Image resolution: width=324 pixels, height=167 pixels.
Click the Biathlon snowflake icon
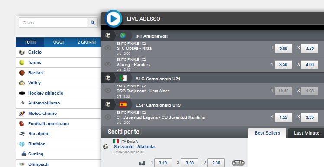point(22,144)
